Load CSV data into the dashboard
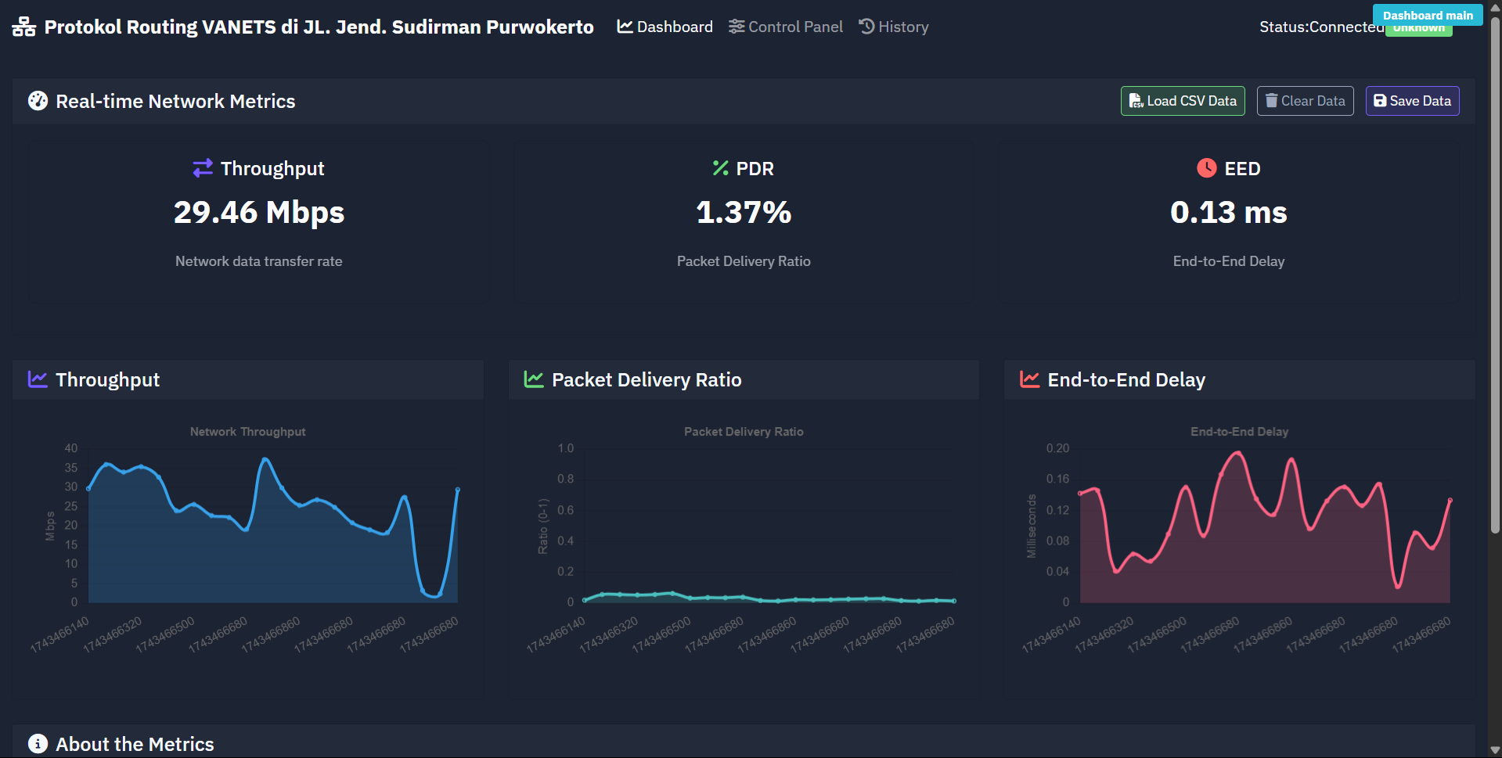This screenshot has width=1502, height=758. [x=1182, y=100]
